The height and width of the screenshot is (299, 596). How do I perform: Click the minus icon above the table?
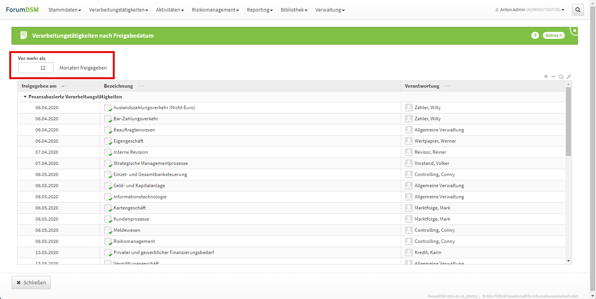(553, 76)
